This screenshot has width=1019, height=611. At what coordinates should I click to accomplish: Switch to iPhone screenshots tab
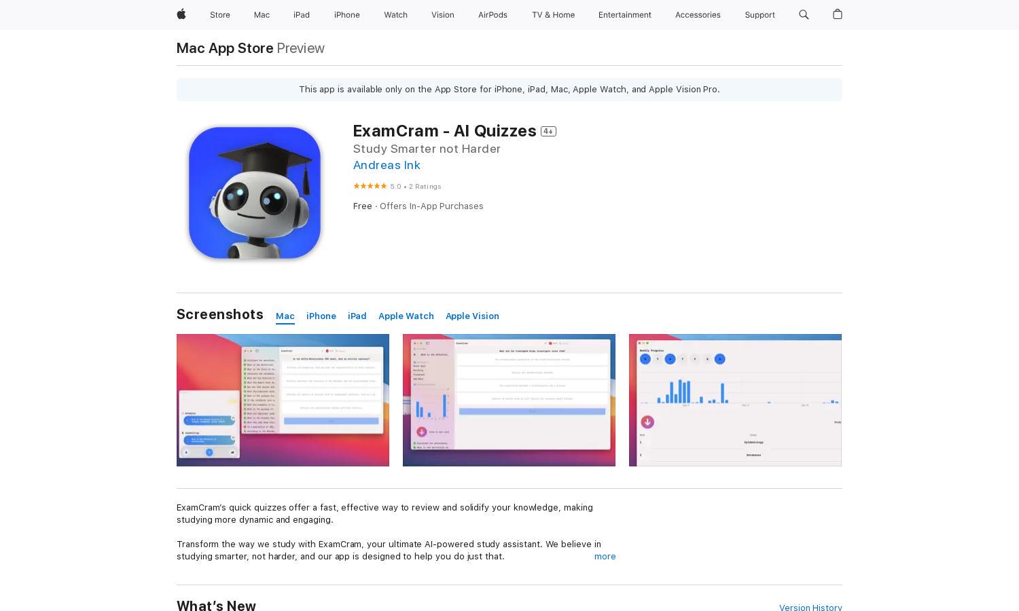click(x=321, y=316)
